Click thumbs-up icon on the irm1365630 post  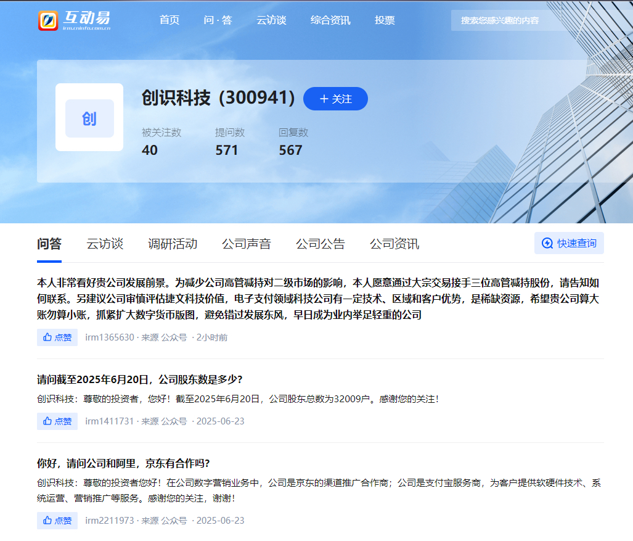click(47, 337)
